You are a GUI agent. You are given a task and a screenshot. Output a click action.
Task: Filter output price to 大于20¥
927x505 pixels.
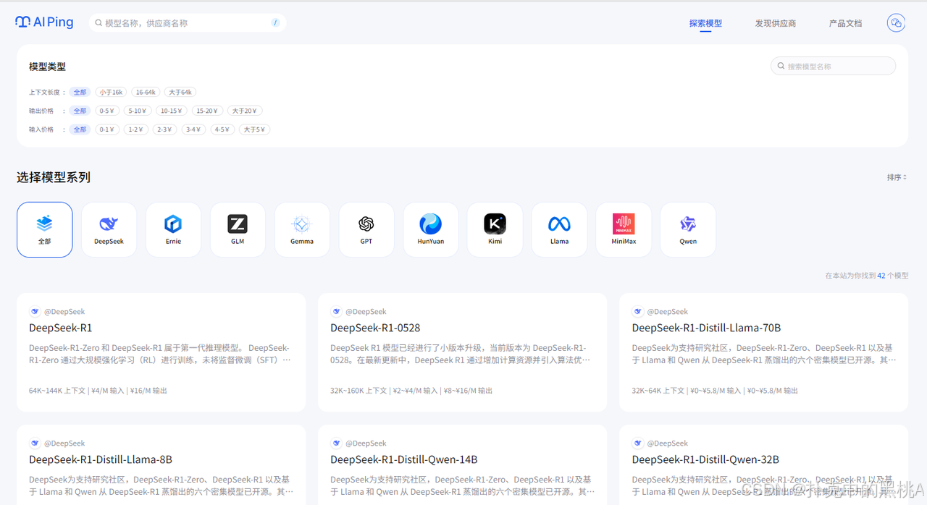[246, 111]
